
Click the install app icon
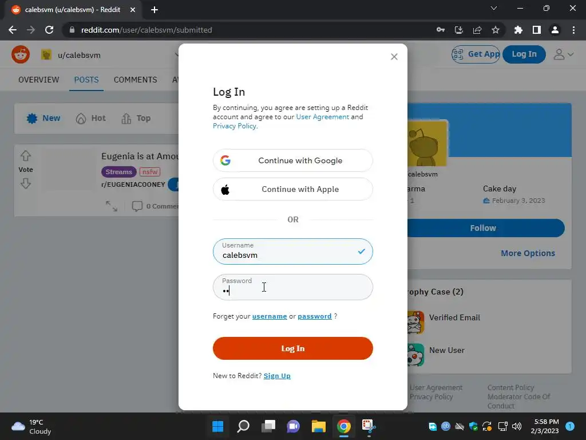tap(459, 30)
